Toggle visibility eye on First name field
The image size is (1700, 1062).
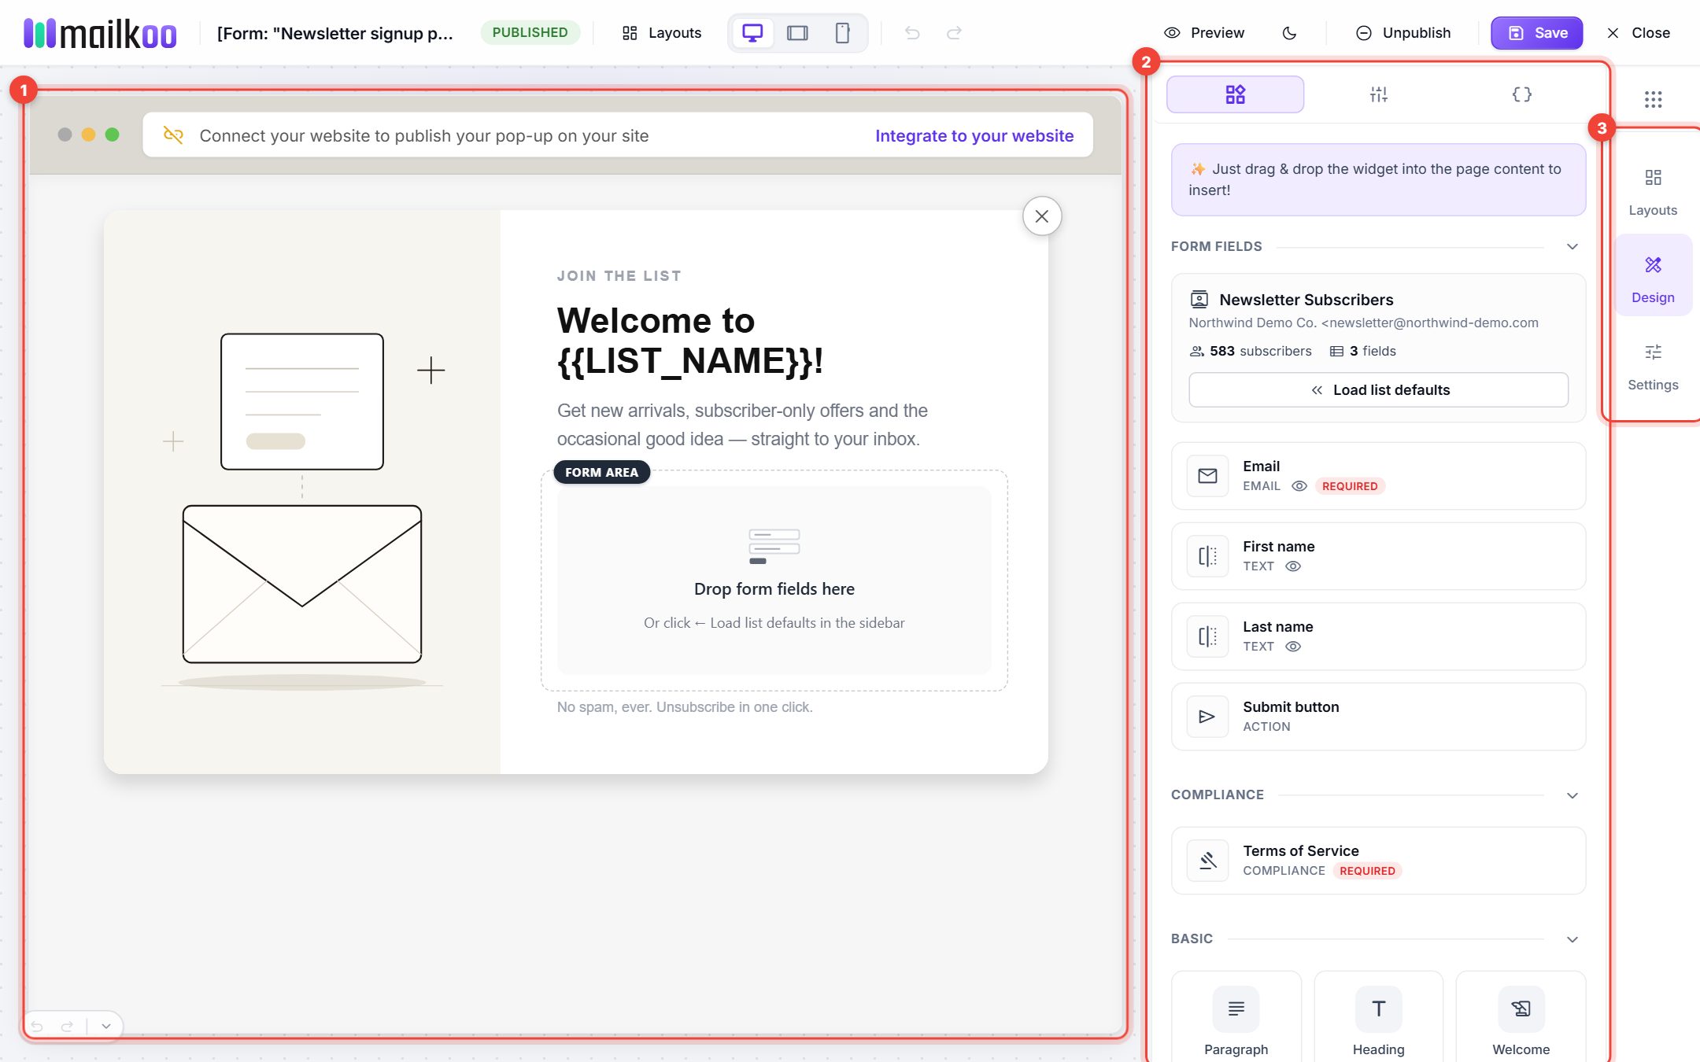(1293, 566)
